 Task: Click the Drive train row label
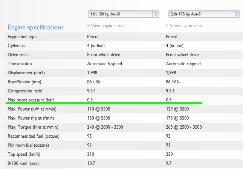pyautogui.click(x=18, y=55)
